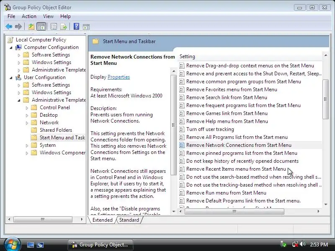This screenshot has height=251, width=335.
Task: Select Administrative Templates under Computer Configuration
Action: (x=59, y=70)
